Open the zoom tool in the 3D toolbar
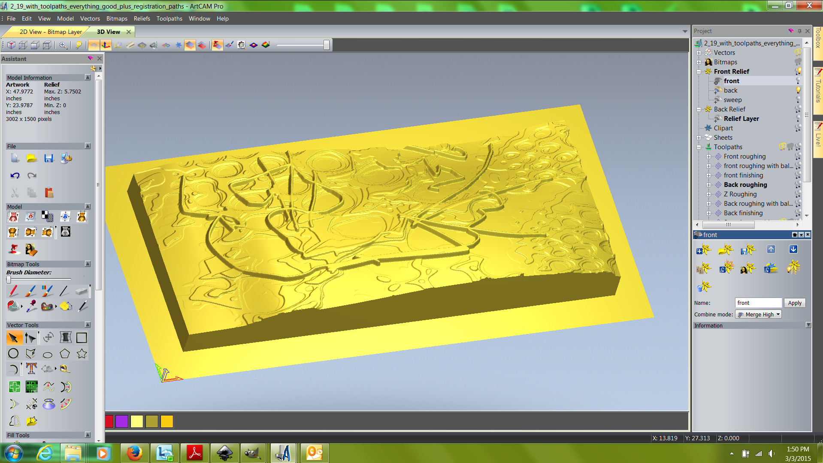The width and height of the screenshot is (823, 463). pos(63,45)
